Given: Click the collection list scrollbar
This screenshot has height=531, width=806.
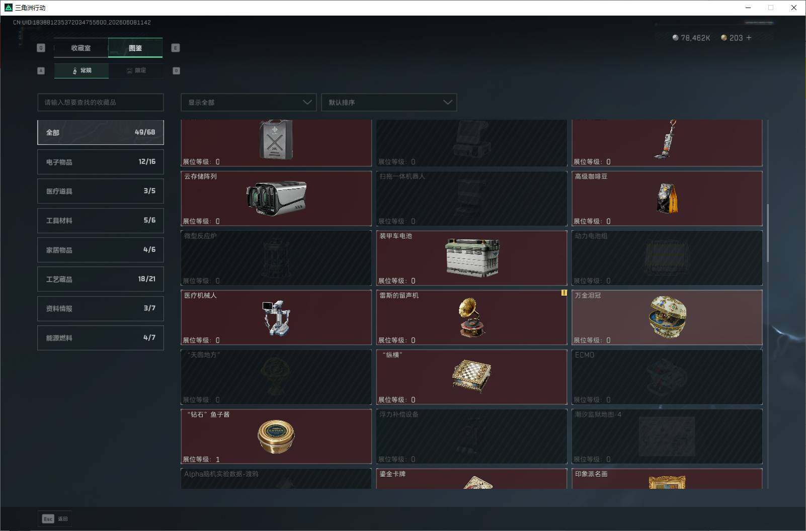Looking at the screenshot, I should click(x=768, y=233).
